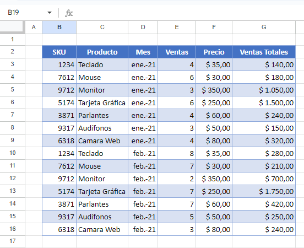Screen dimensions: 304x248
Task: Select Audífonos cell in row 8
Action: 102,128
